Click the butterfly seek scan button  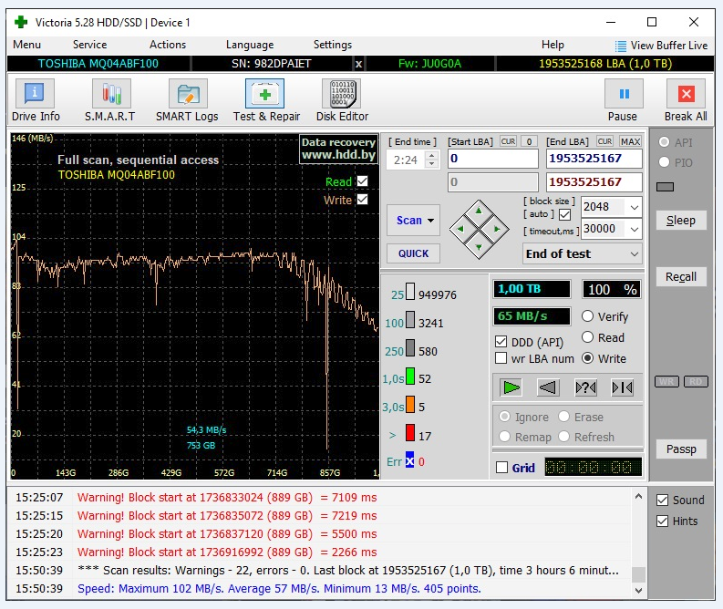pyautogui.click(x=623, y=387)
